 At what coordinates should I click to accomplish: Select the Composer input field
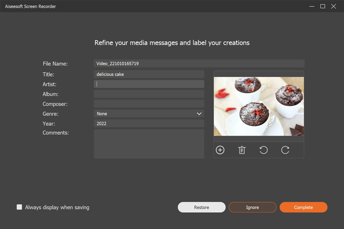pos(149,104)
